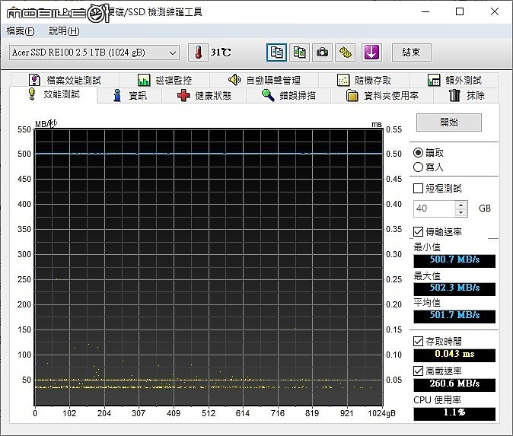Decrease the GB stepper value
The height and width of the screenshot is (436, 513).
click(461, 212)
